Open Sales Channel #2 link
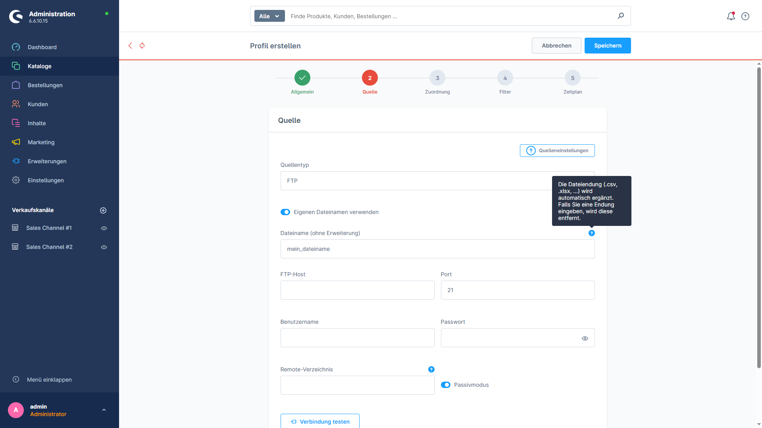Viewport: 762px width, 428px height. 49,247
